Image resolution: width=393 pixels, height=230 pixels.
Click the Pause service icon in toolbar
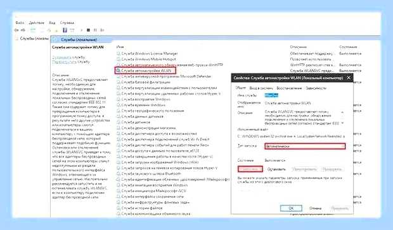[x=95, y=30]
